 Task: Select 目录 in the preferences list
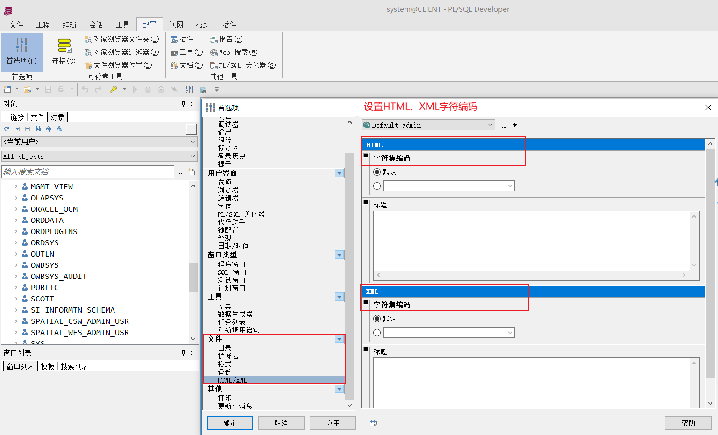tap(225, 349)
